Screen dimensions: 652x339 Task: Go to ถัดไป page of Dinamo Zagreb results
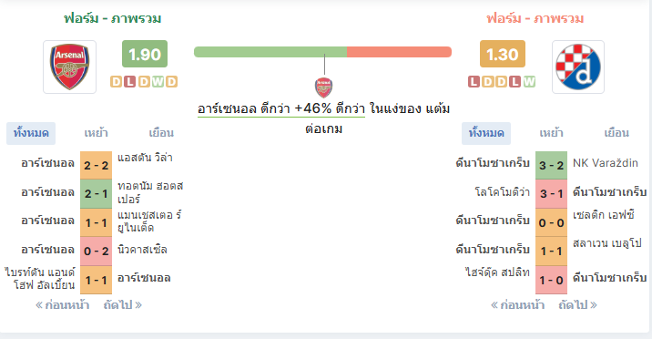[578, 305]
